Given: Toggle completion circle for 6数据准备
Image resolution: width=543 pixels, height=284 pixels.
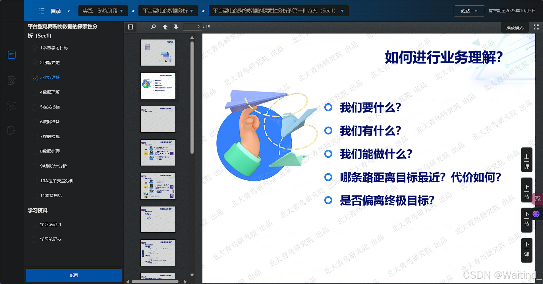Looking at the screenshot, I should pyautogui.click(x=35, y=122).
